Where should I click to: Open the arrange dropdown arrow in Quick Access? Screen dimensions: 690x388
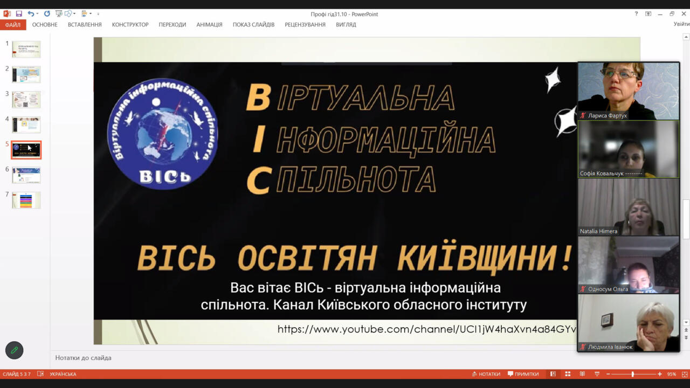pyautogui.click(x=91, y=14)
